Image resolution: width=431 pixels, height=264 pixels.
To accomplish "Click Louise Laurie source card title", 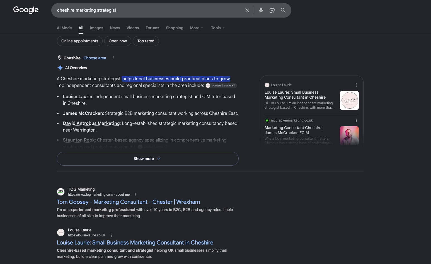I will (295, 95).
